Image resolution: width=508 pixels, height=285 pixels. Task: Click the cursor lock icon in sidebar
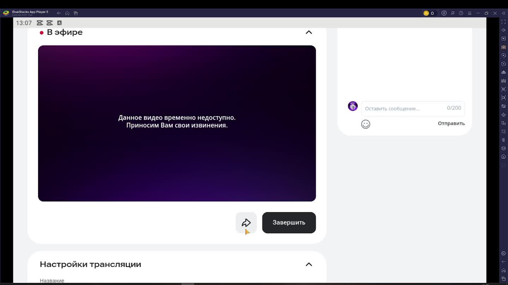(x=503, y=39)
